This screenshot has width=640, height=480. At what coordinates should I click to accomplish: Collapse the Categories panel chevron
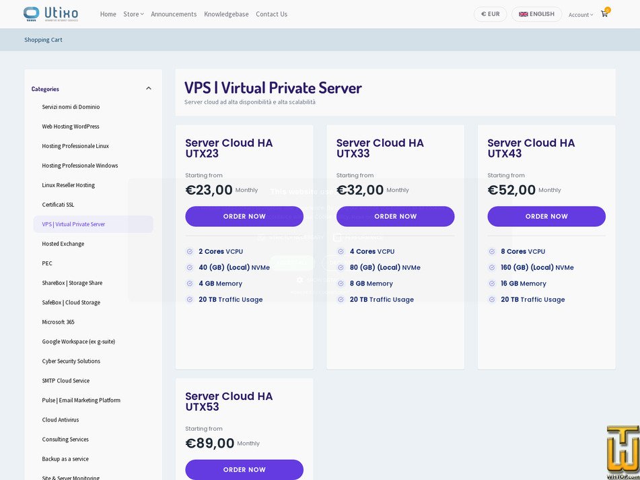coord(149,89)
